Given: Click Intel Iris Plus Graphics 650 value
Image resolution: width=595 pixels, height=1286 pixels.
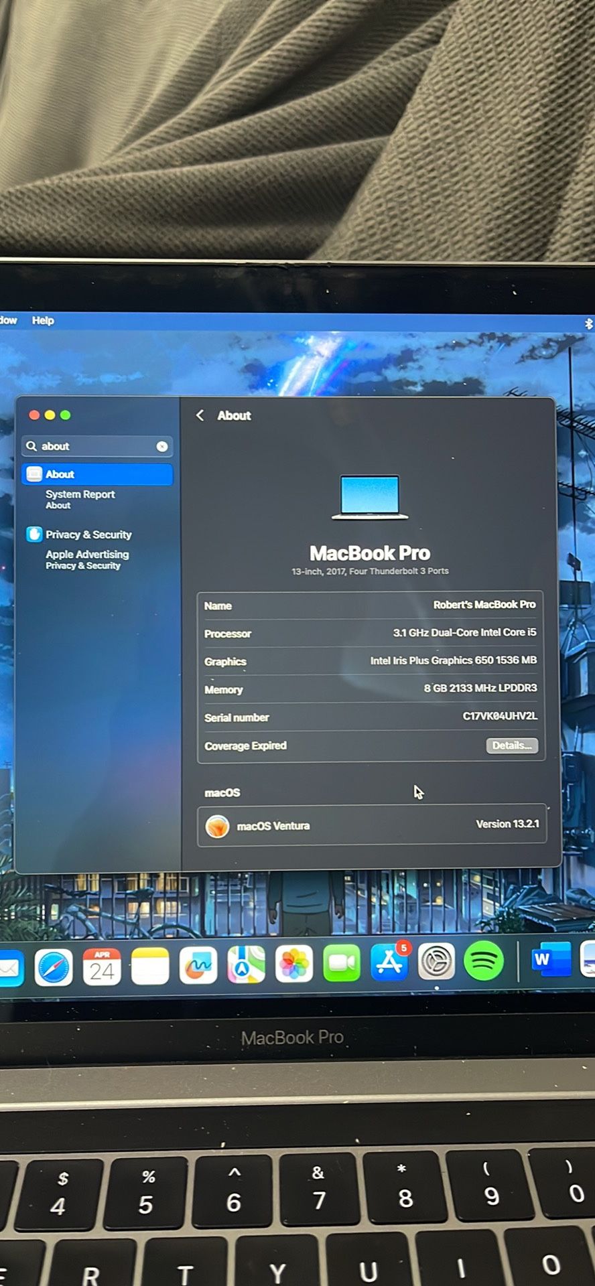Looking at the screenshot, I should 454,660.
